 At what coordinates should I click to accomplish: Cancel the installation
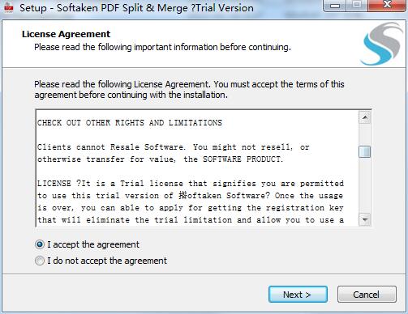point(367,295)
